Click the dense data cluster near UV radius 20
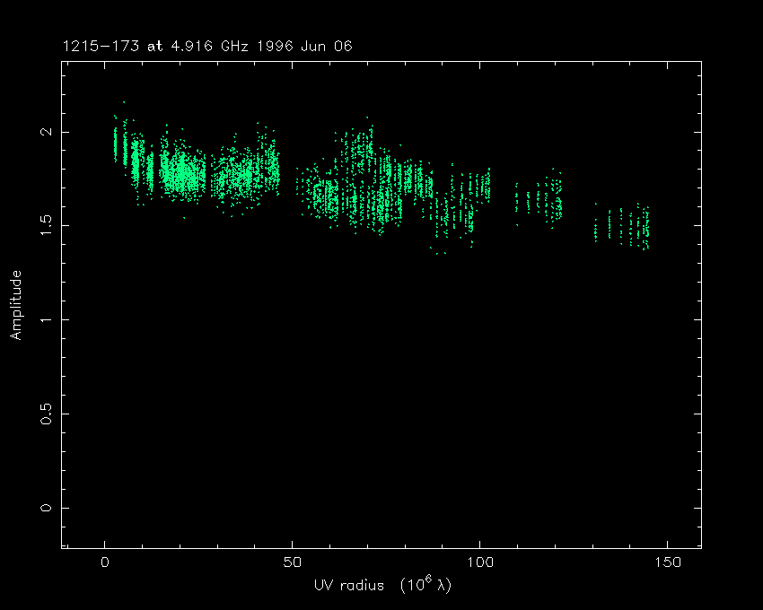The image size is (763, 610). pyautogui.click(x=182, y=169)
